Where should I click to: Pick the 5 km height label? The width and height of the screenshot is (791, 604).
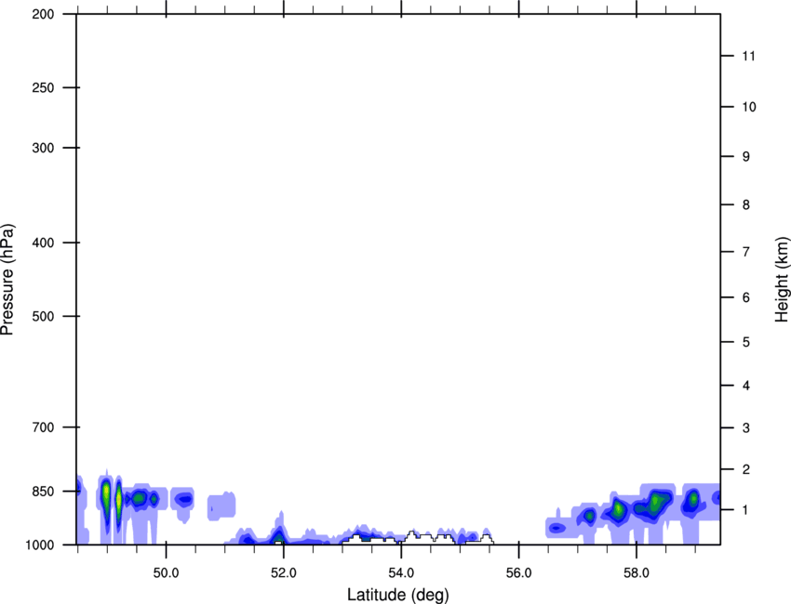tap(745, 342)
